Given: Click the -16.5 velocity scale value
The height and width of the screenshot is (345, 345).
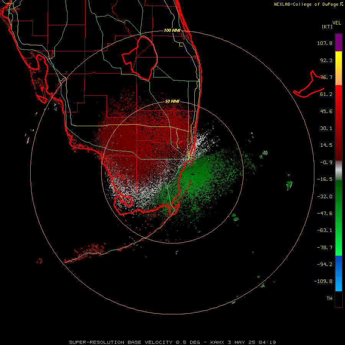Looking at the screenshot, I should [x=325, y=179].
